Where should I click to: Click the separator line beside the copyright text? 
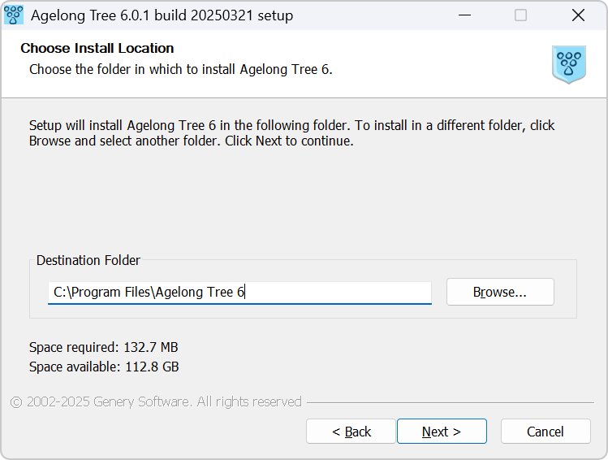click(x=451, y=402)
